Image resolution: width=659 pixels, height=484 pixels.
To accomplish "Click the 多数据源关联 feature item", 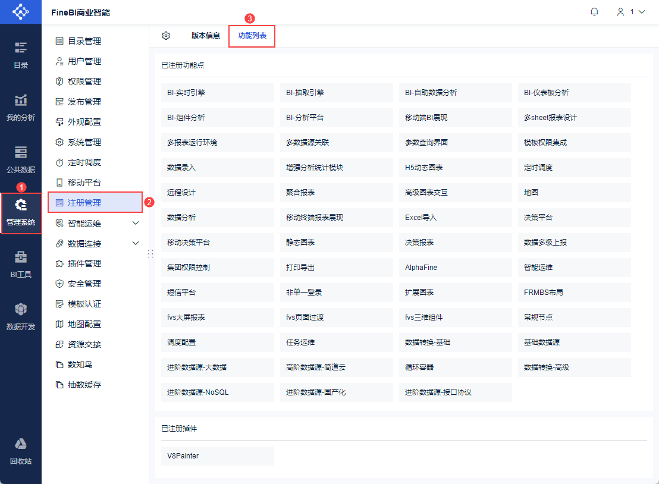I will click(337, 143).
